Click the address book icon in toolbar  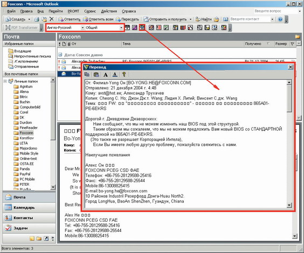pyautogui.click(x=225, y=19)
